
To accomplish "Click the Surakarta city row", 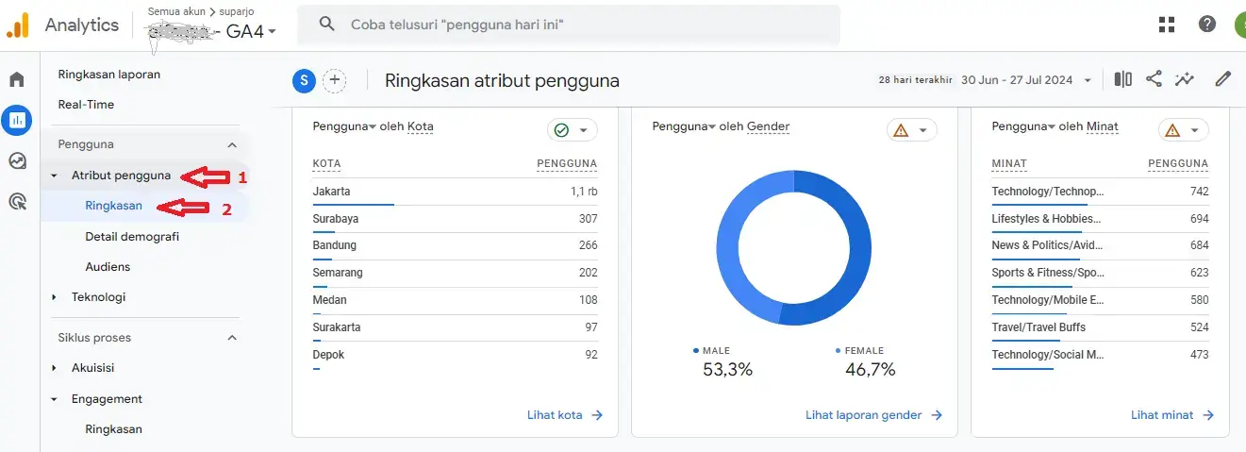I will (455, 327).
